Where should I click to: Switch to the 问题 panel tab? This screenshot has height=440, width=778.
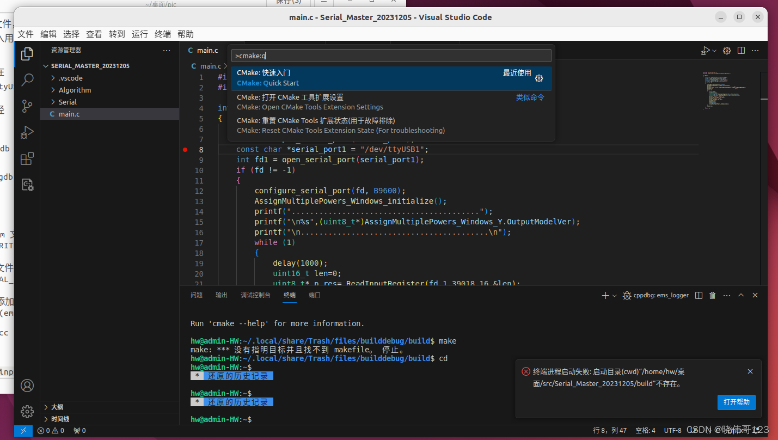pos(197,295)
